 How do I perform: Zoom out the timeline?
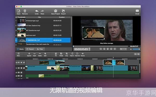point(135,54)
